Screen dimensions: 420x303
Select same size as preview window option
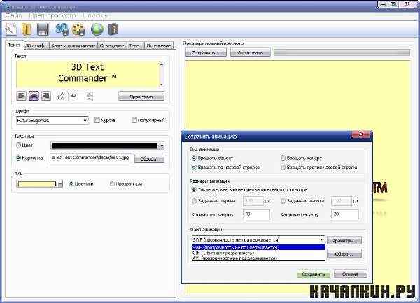coord(194,189)
